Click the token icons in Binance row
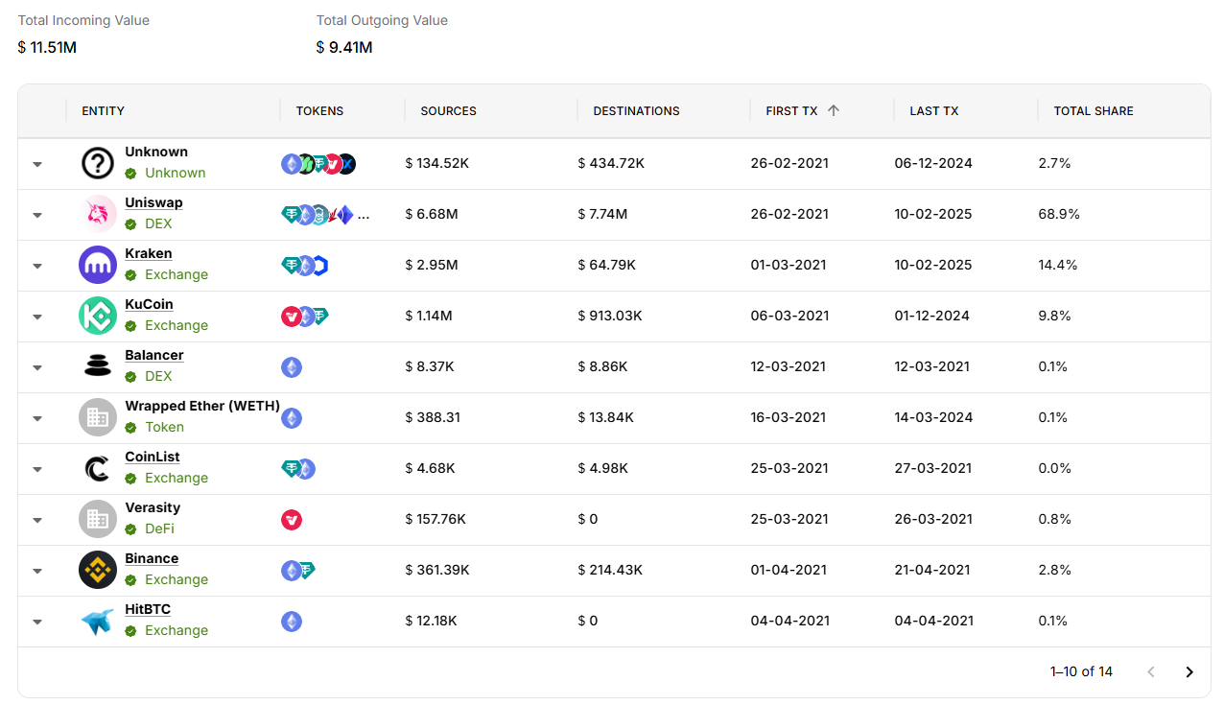Screen dimensions: 1224x705 coord(298,571)
